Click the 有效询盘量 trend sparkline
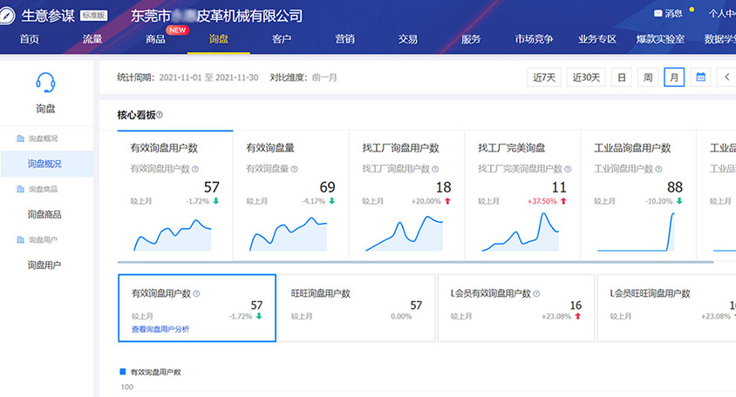This screenshot has height=397, width=736. 288,234
